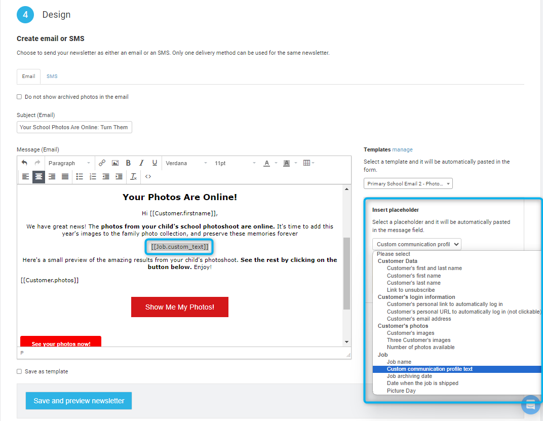Increase the paragraph indent
The width and height of the screenshot is (543, 421).
click(x=119, y=177)
